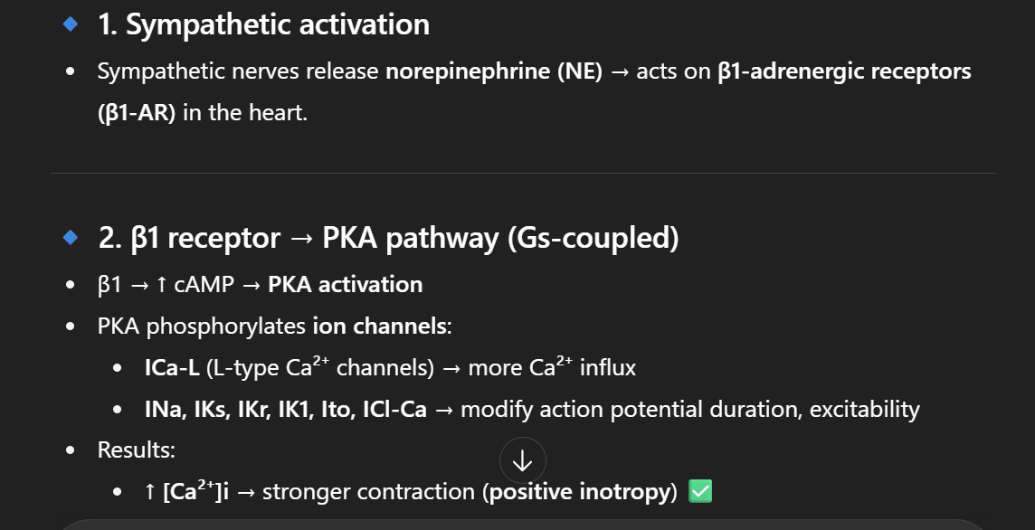The image size is (1035, 530).
Task: Click the bold "PKA activation" text
Action: 345,284
